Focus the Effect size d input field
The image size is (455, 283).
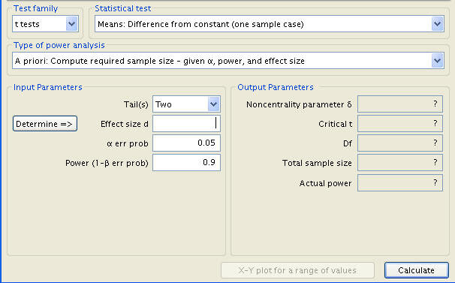[x=187, y=124]
